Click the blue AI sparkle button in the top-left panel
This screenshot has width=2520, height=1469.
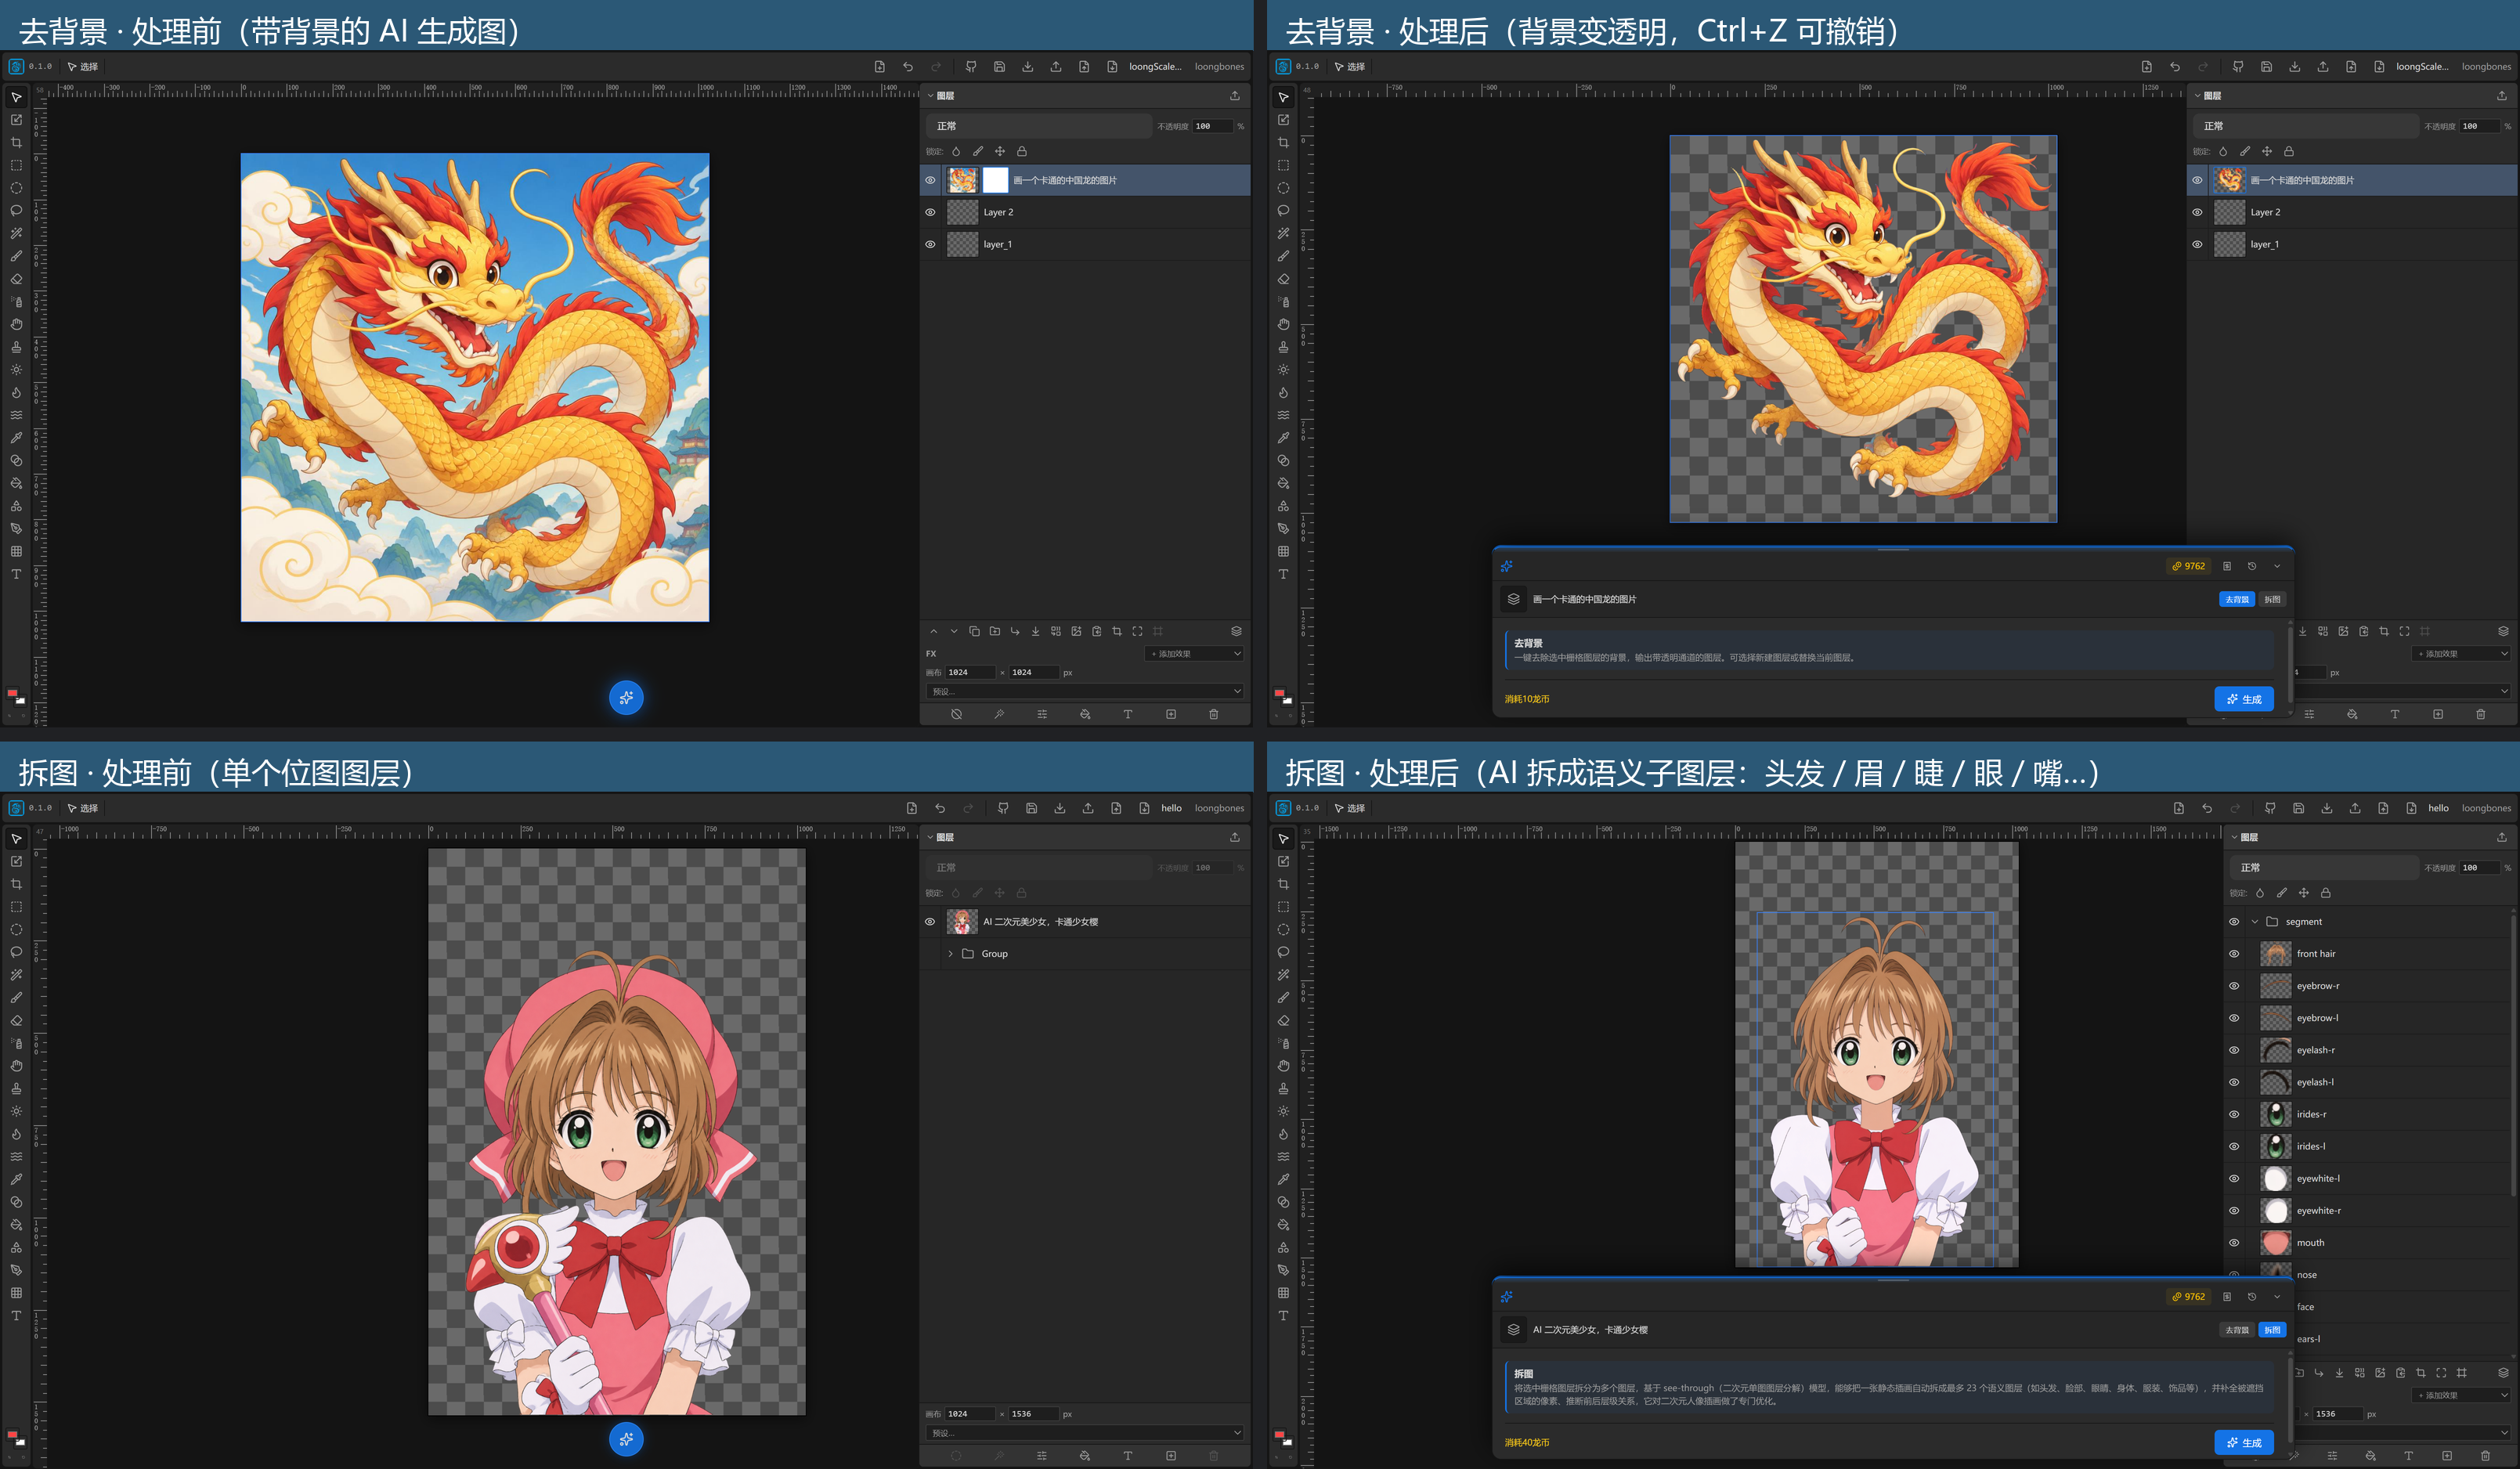(x=626, y=697)
